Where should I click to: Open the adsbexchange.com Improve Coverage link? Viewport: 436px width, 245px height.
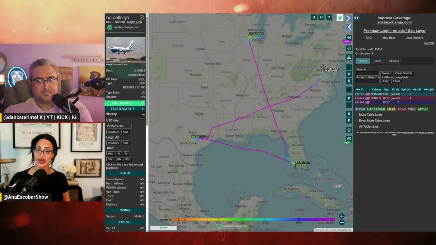pyautogui.click(x=394, y=22)
